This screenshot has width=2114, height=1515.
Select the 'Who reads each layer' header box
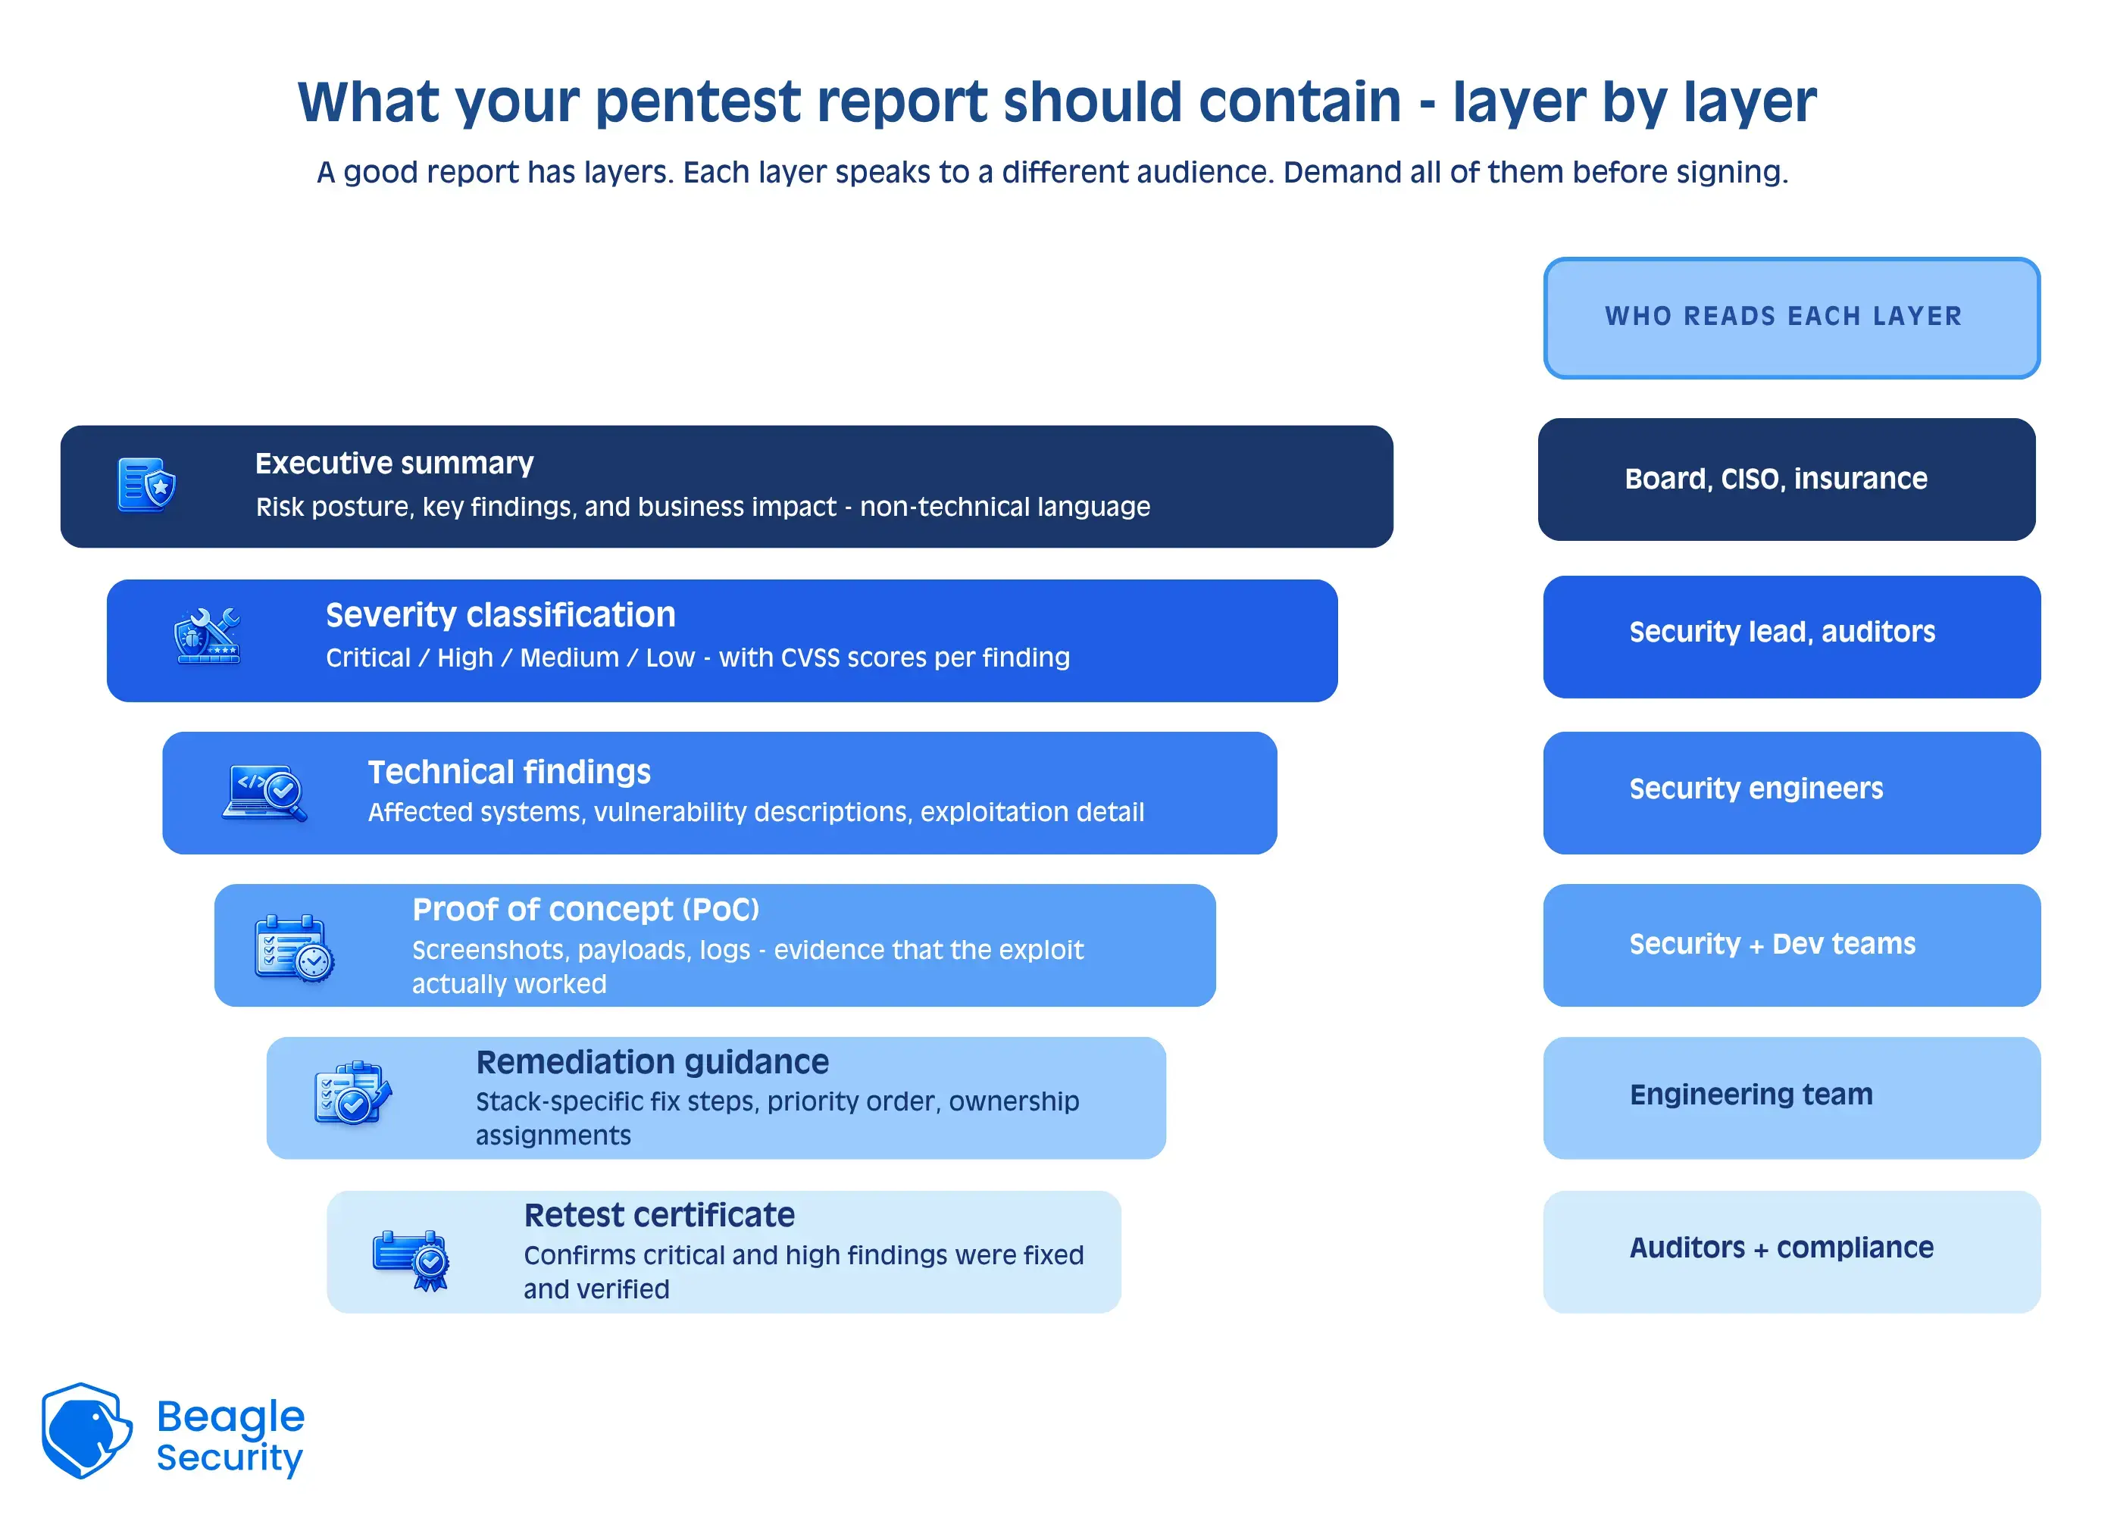(x=1791, y=317)
